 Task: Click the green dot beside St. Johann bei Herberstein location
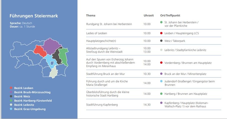161,22
